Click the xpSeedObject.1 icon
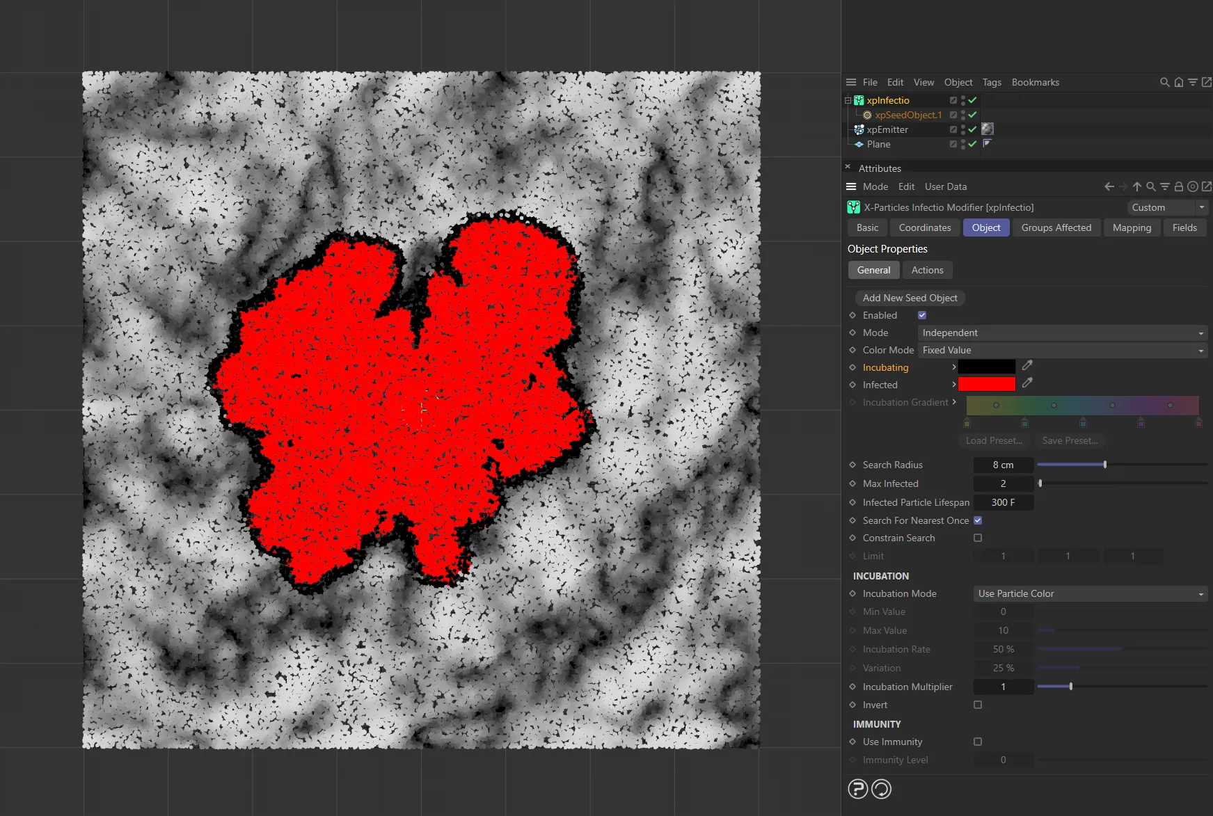Image resolution: width=1213 pixels, height=816 pixels. tap(868, 115)
